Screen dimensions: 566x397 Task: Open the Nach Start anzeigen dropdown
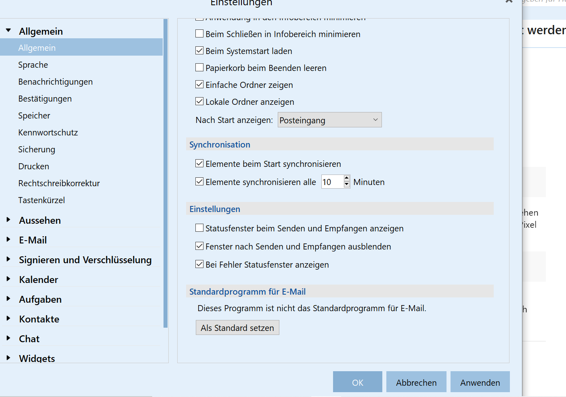(329, 120)
